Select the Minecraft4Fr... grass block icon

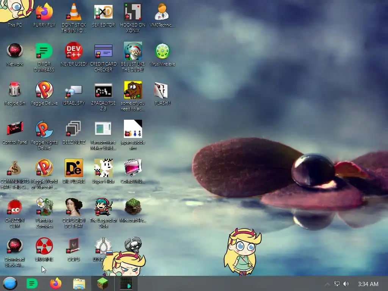(x=133, y=211)
